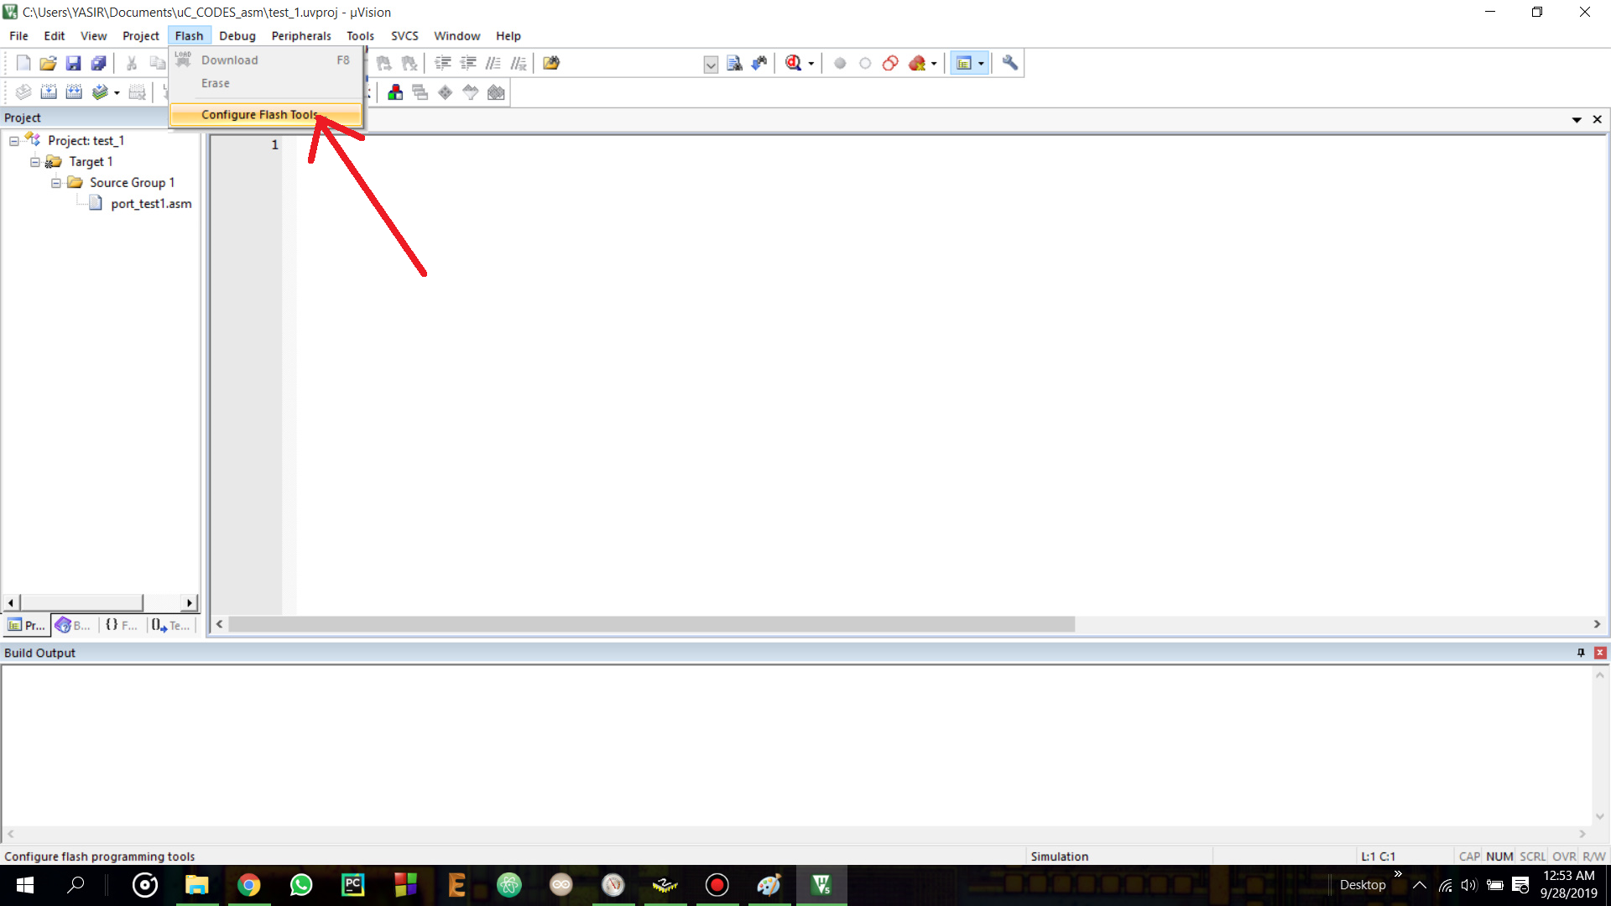1611x906 pixels.
Task: Select Configure Flash Tools menu entry
Action: pos(259,115)
